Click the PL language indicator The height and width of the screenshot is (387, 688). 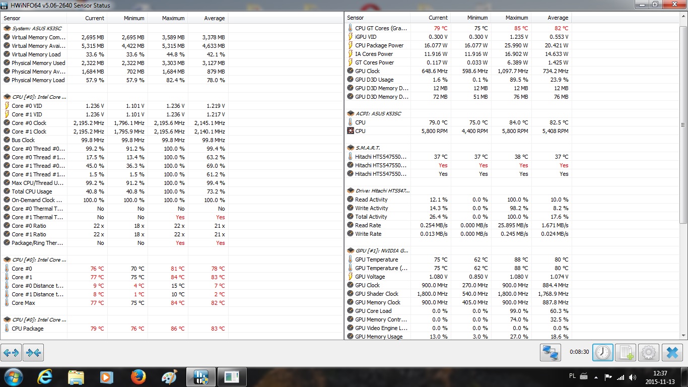pos(572,376)
